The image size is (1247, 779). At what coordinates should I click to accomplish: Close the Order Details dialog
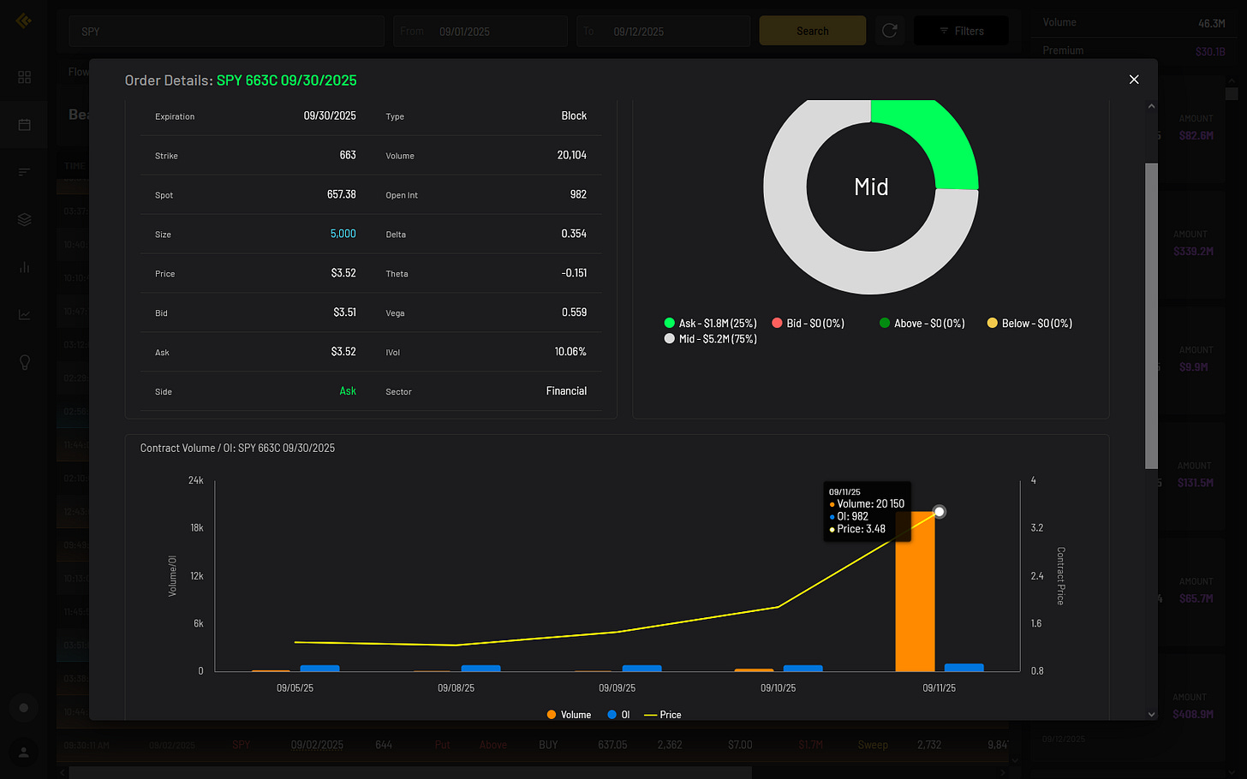[x=1134, y=80]
